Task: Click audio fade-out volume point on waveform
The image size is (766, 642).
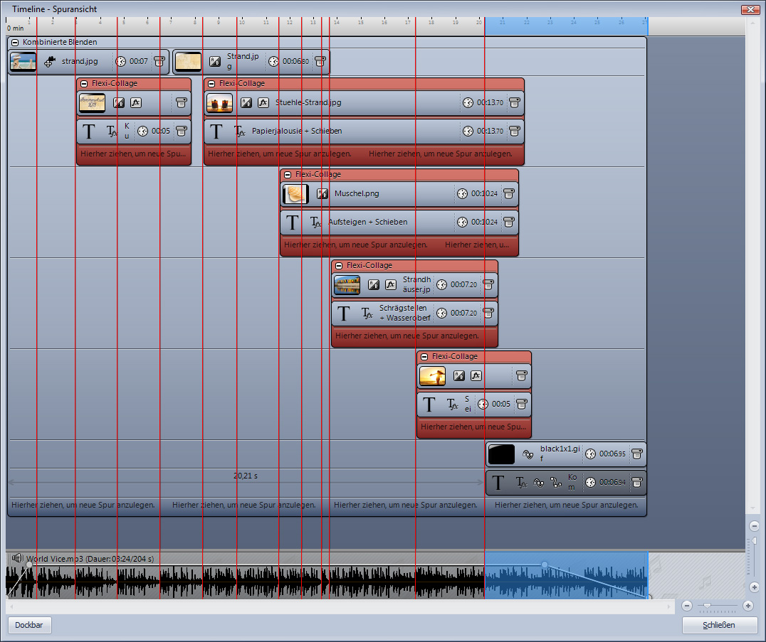Action: tap(545, 565)
